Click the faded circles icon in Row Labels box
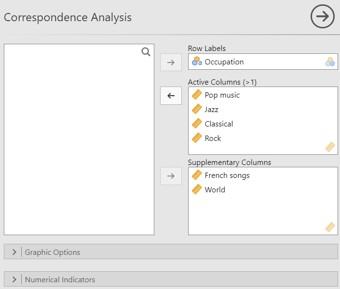Screen dimensions: 340x289 point(330,62)
